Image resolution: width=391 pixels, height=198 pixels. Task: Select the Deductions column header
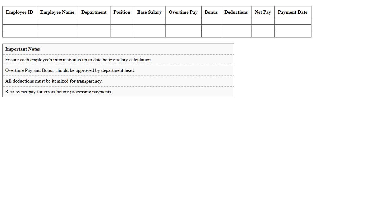tap(236, 12)
